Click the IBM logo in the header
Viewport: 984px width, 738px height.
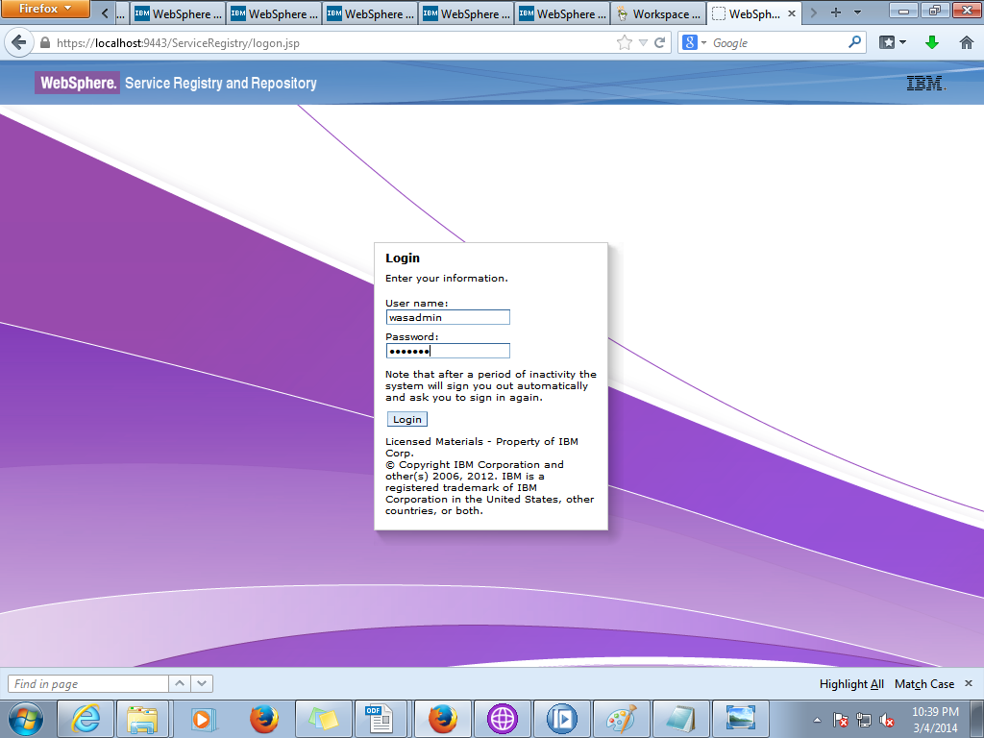[926, 83]
